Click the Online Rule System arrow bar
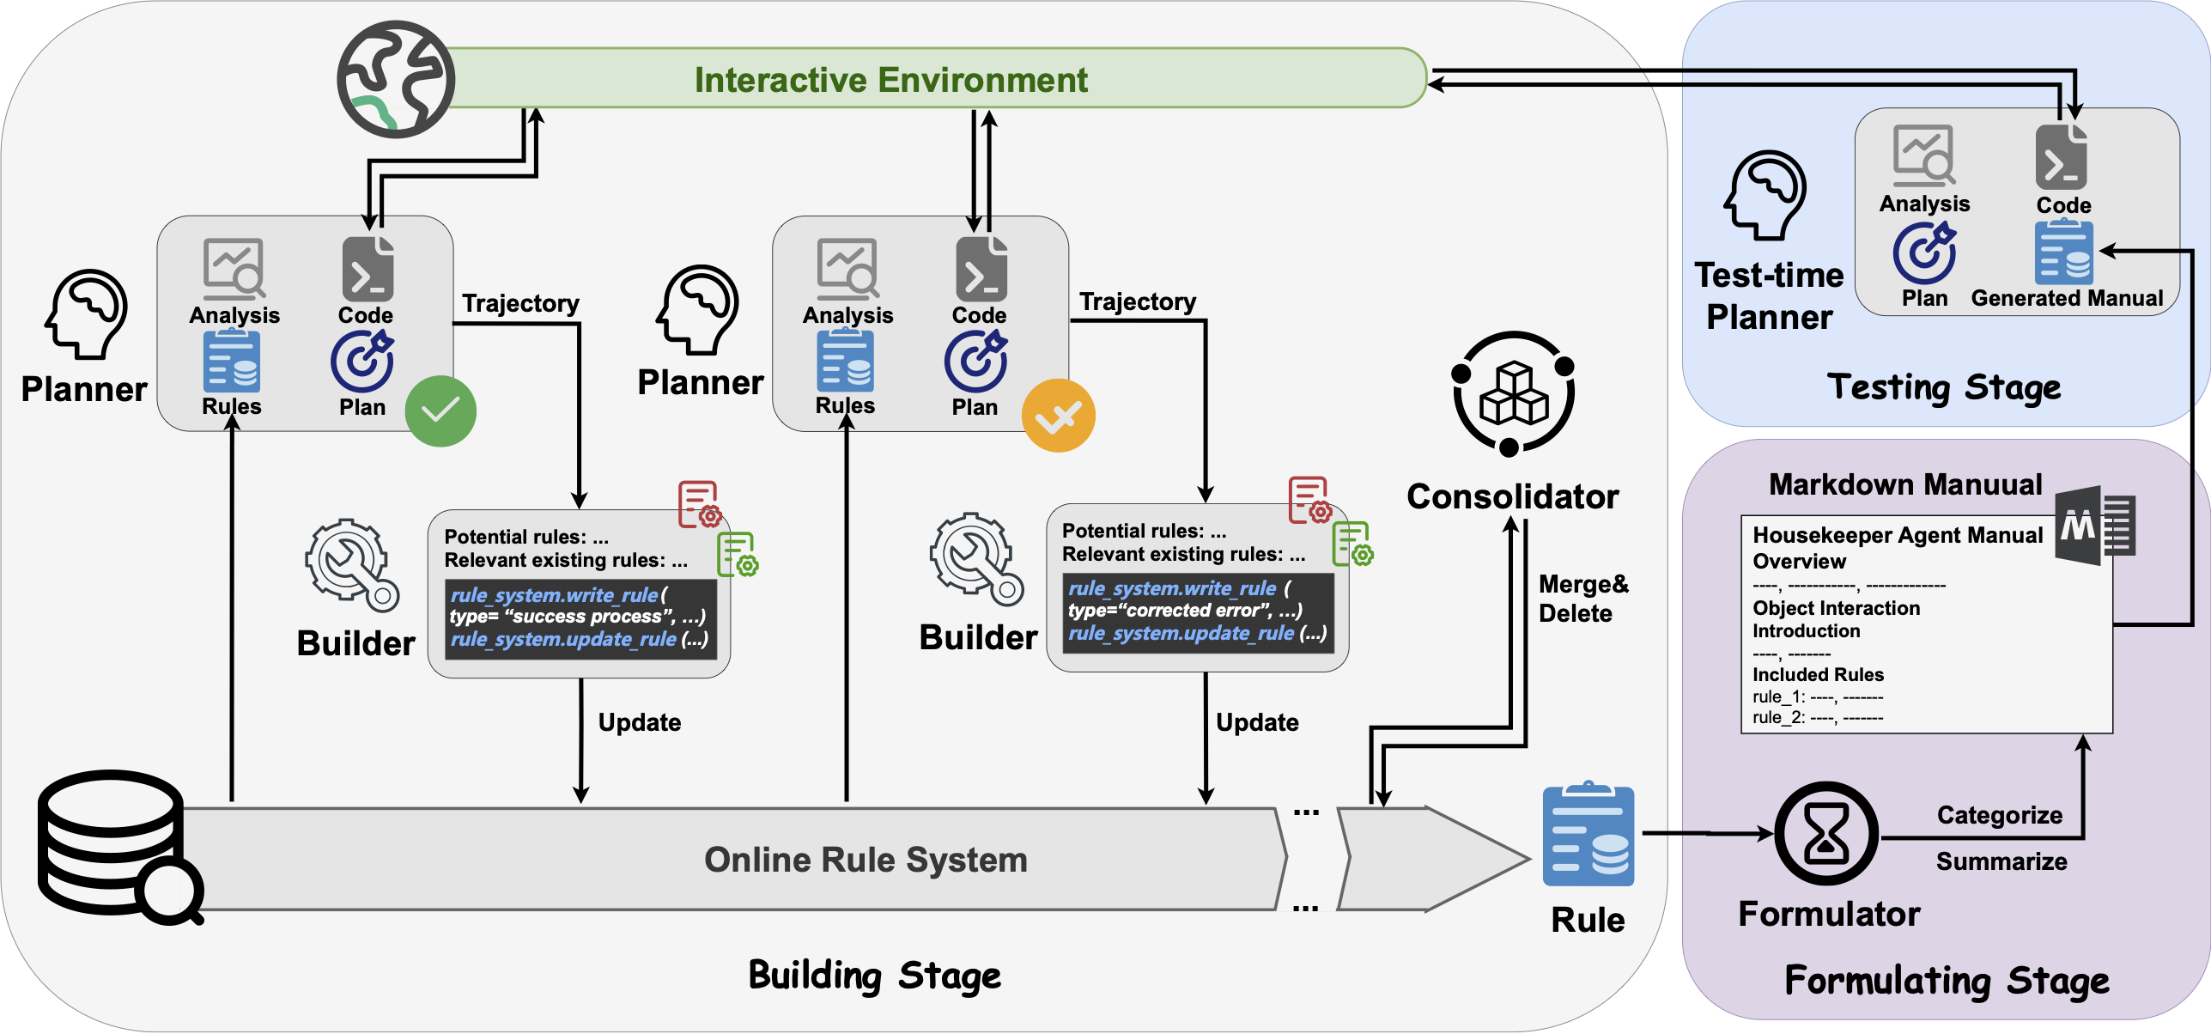The height and width of the screenshot is (1034, 2211). [x=865, y=860]
